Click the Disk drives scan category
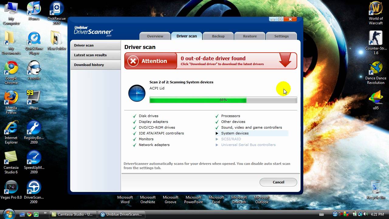Image resolution: width=389 pixels, height=219 pixels. pyautogui.click(x=148, y=116)
